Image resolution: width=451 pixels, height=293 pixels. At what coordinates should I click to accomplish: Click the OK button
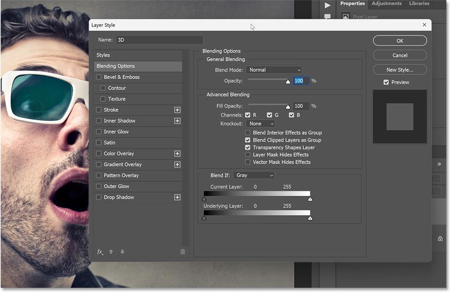click(x=400, y=41)
